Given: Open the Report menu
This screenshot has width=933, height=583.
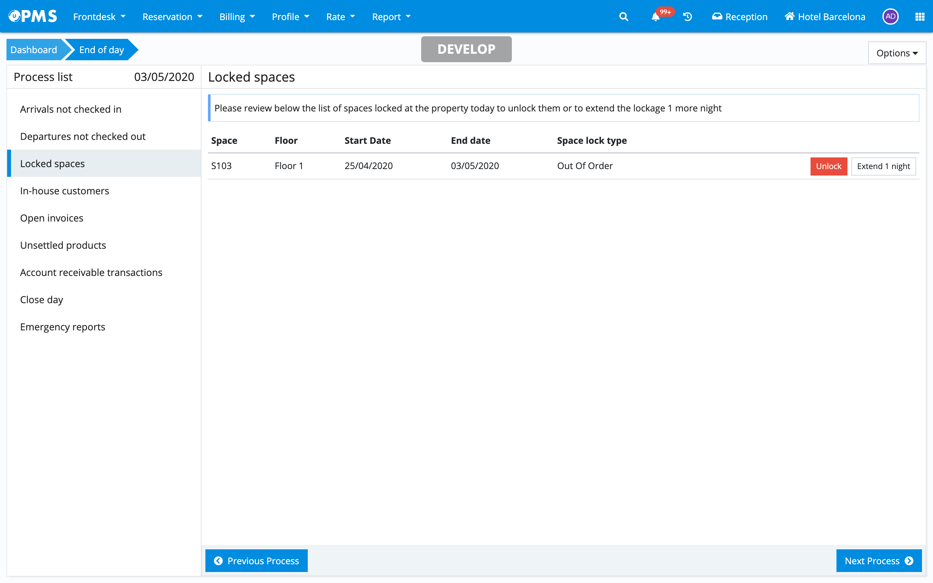Looking at the screenshot, I should click(391, 17).
